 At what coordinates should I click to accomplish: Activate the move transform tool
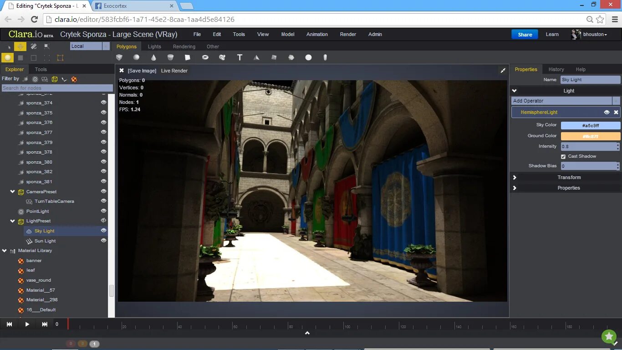click(x=20, y=46)
